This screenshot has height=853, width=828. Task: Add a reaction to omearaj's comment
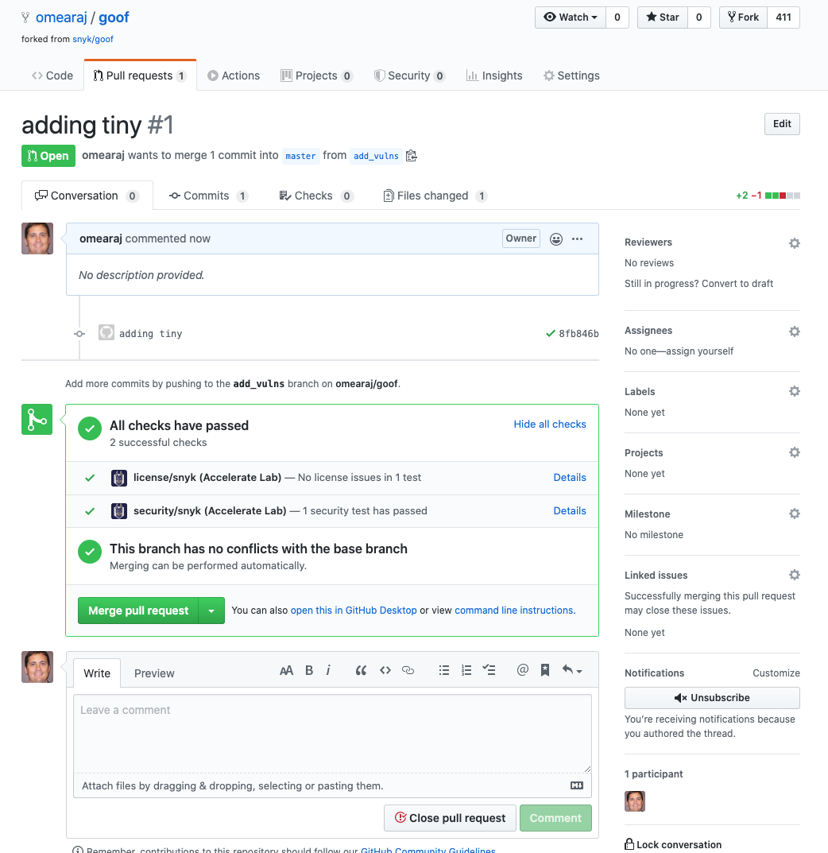[555, 238]
